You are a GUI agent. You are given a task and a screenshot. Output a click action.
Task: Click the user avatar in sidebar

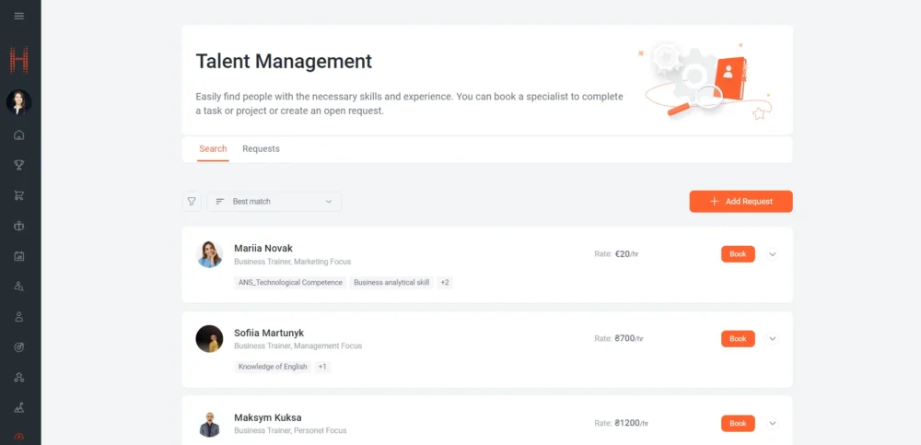pyautogui.click(x=19, y=102)
